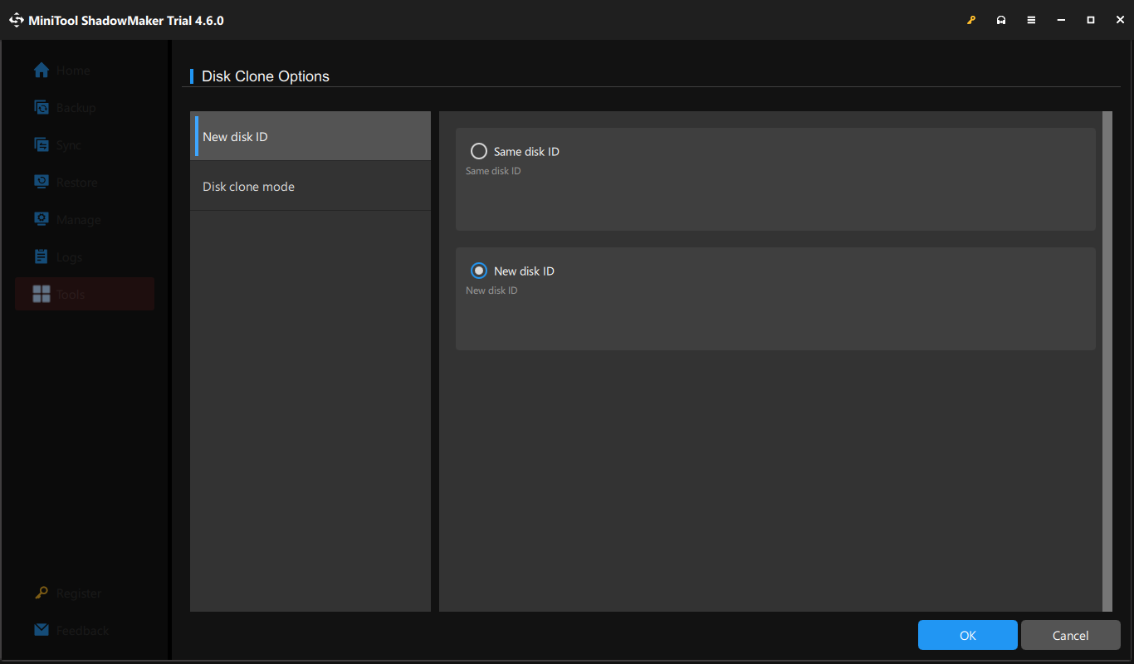Open the hamburger menu
This screenshot has width=1134, height=664.
pos(1031,19)
